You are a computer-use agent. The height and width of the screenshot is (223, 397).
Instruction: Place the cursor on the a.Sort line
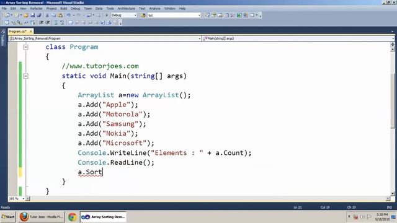coord(91,172)
